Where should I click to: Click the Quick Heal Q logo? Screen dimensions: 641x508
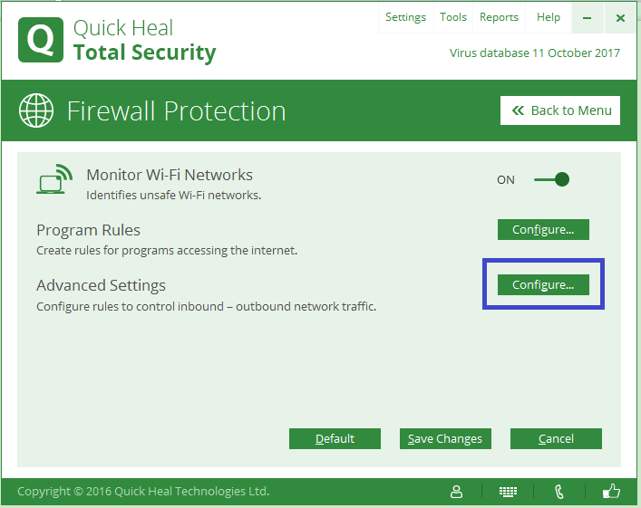pos(40,40)
